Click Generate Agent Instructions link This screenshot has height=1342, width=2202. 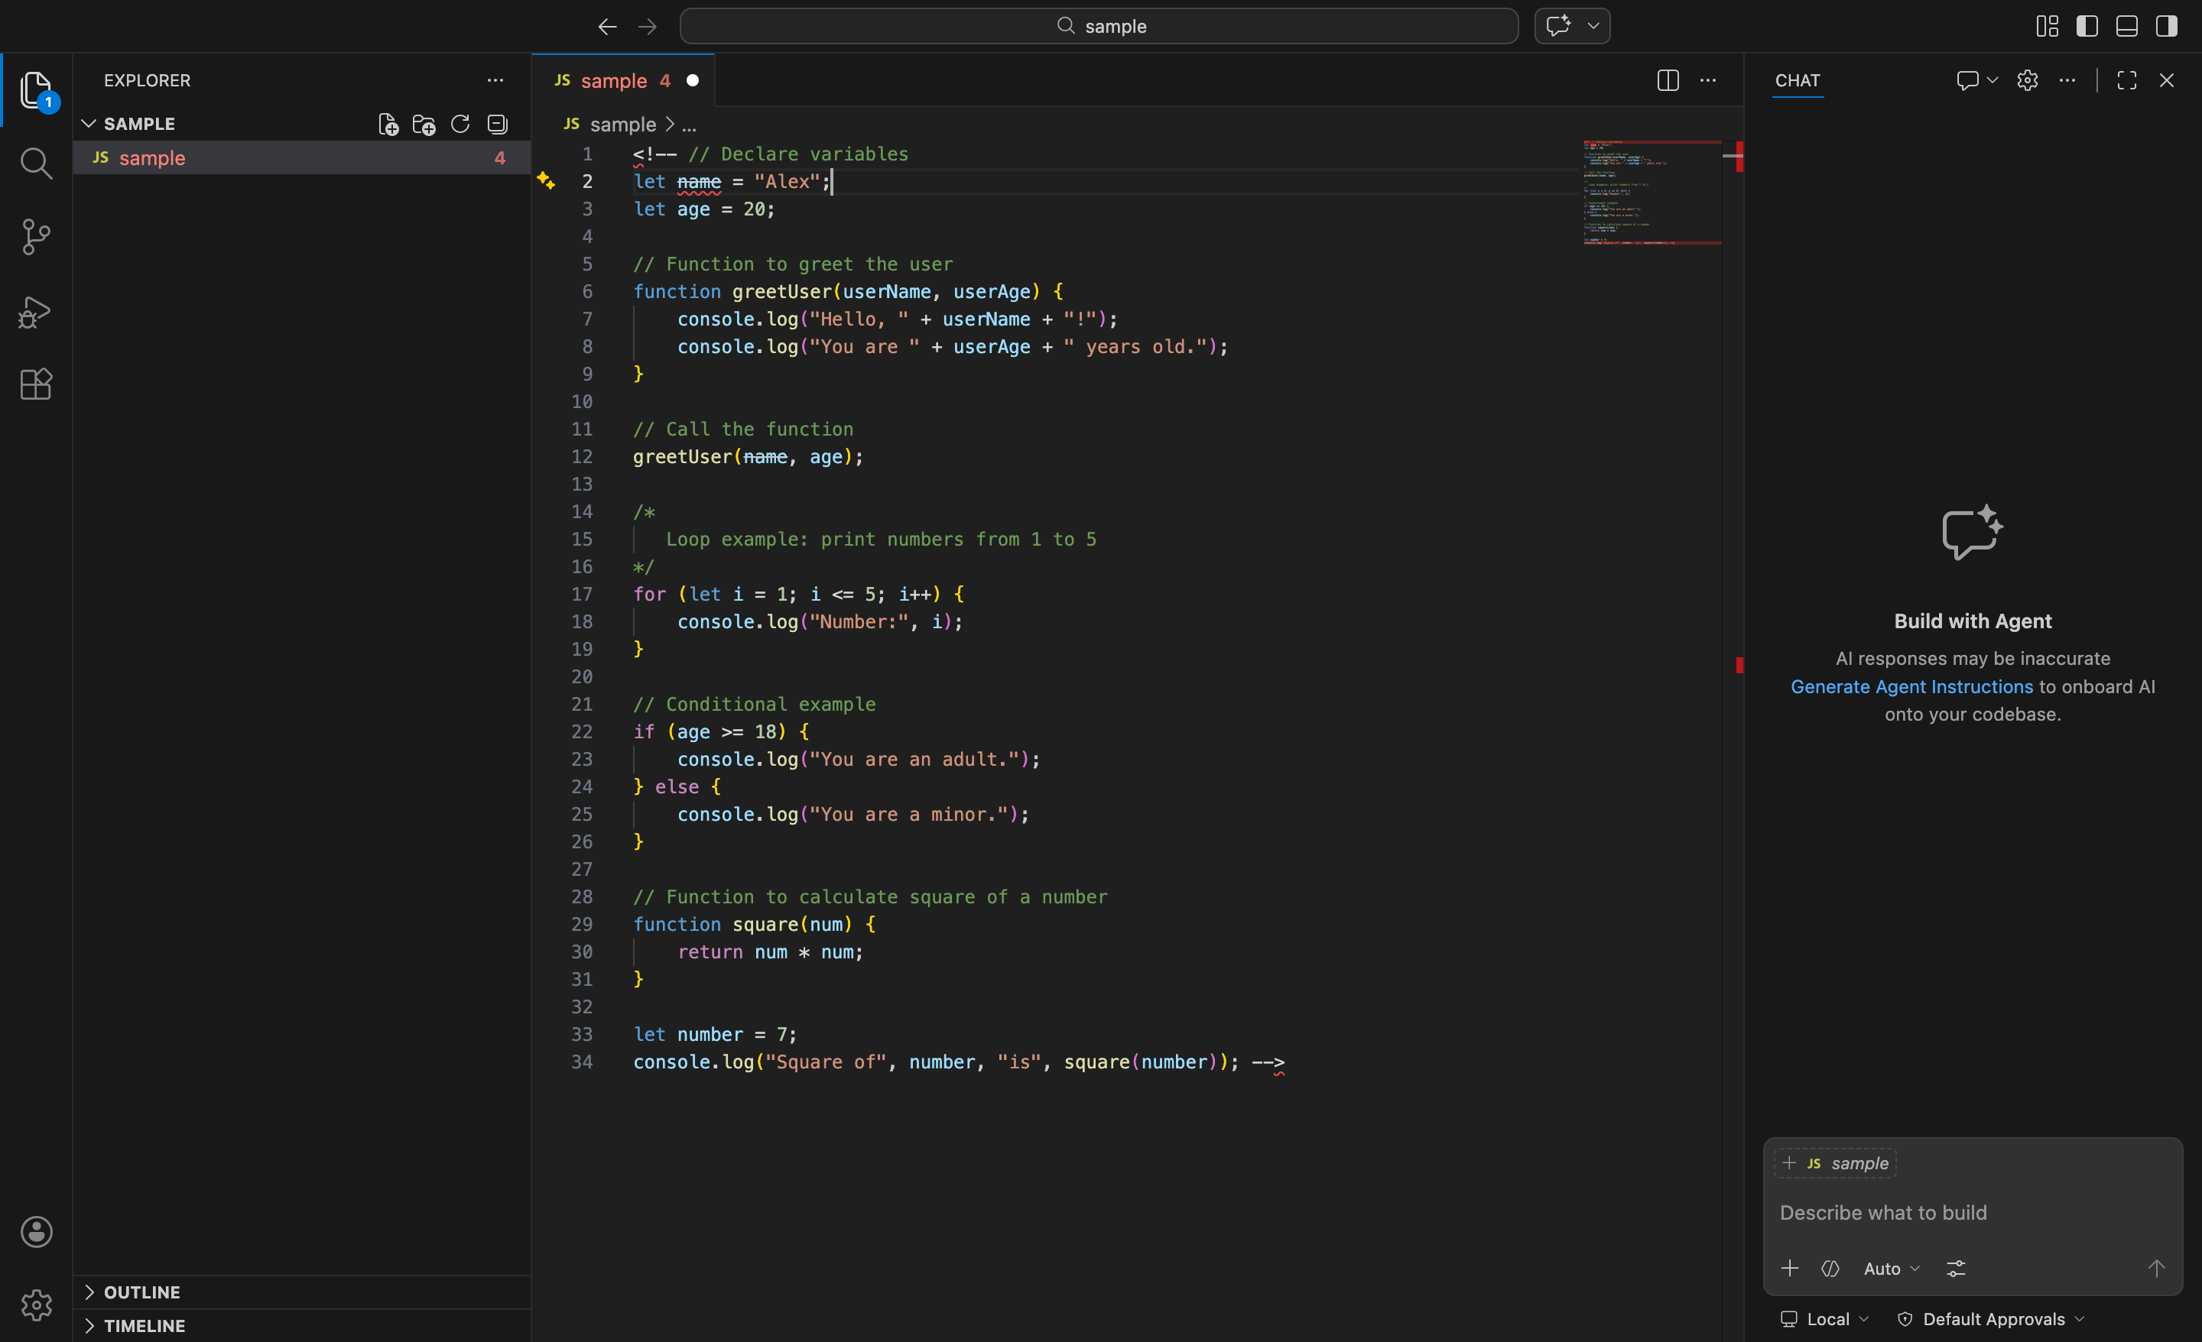(1911, 686)
